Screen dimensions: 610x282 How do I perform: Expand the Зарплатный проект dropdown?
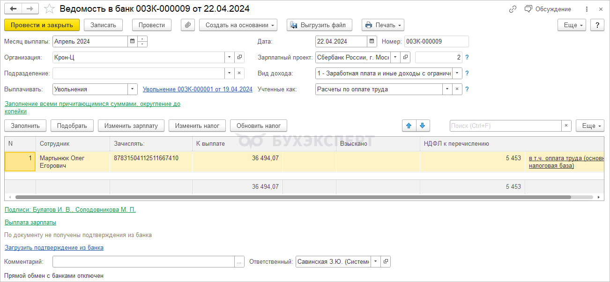[x=395, y=57]
